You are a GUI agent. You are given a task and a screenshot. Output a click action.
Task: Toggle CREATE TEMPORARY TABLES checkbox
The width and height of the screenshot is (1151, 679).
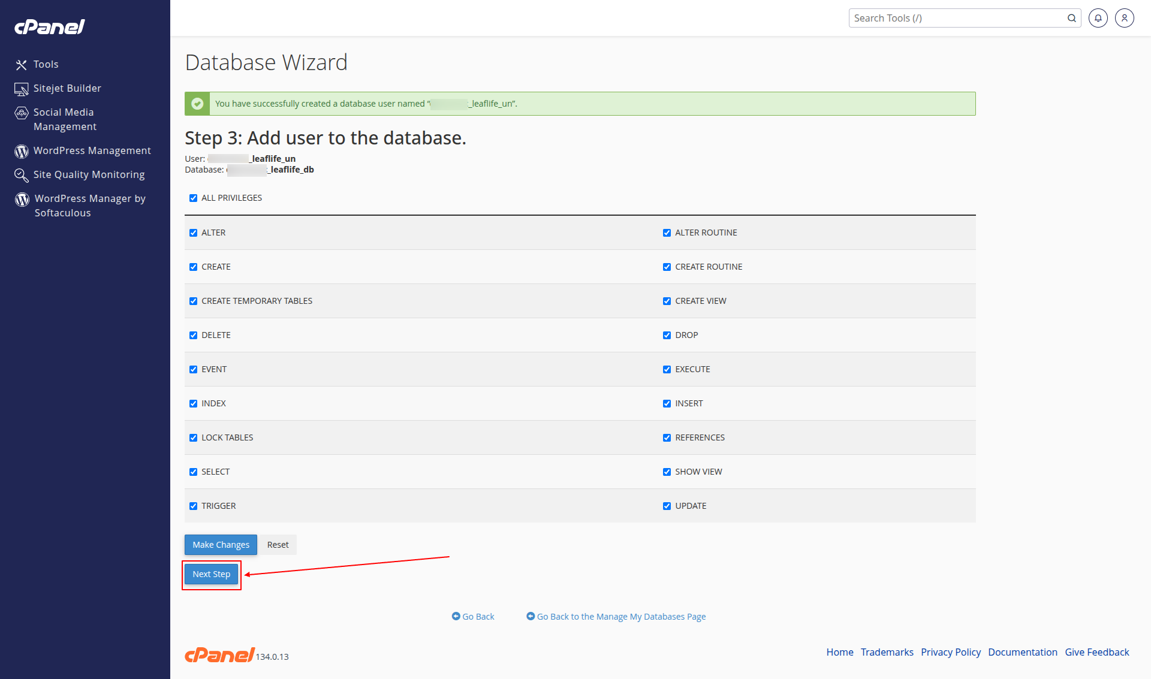tap(193, 301)
